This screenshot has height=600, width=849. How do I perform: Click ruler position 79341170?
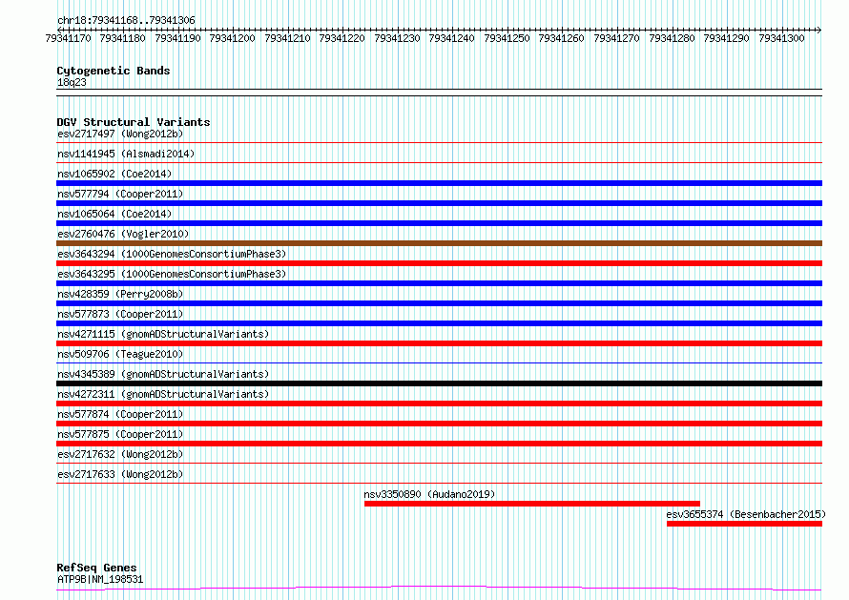click(69, 38)
